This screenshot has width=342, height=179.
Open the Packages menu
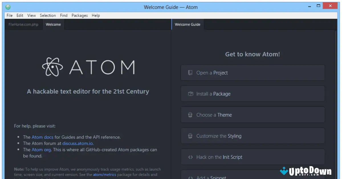coord(80,15)
